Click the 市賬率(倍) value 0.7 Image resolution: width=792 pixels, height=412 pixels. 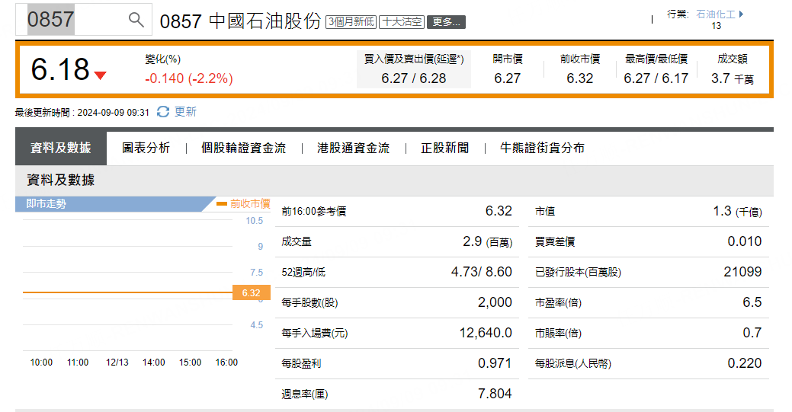click(752, 333)
